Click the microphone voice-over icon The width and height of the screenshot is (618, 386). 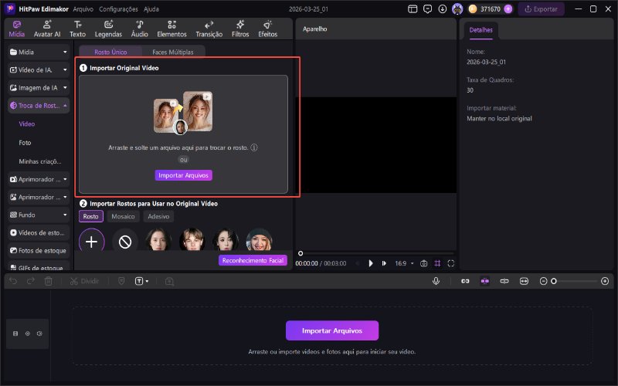[436, 282]
